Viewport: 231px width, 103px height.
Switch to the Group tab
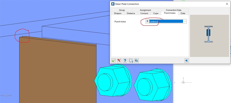tap(122, 10)
